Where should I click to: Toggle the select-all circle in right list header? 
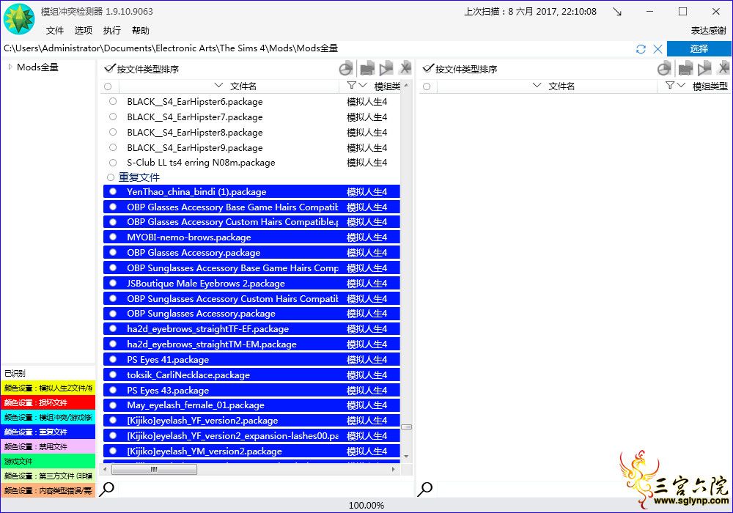pos(427,86)
